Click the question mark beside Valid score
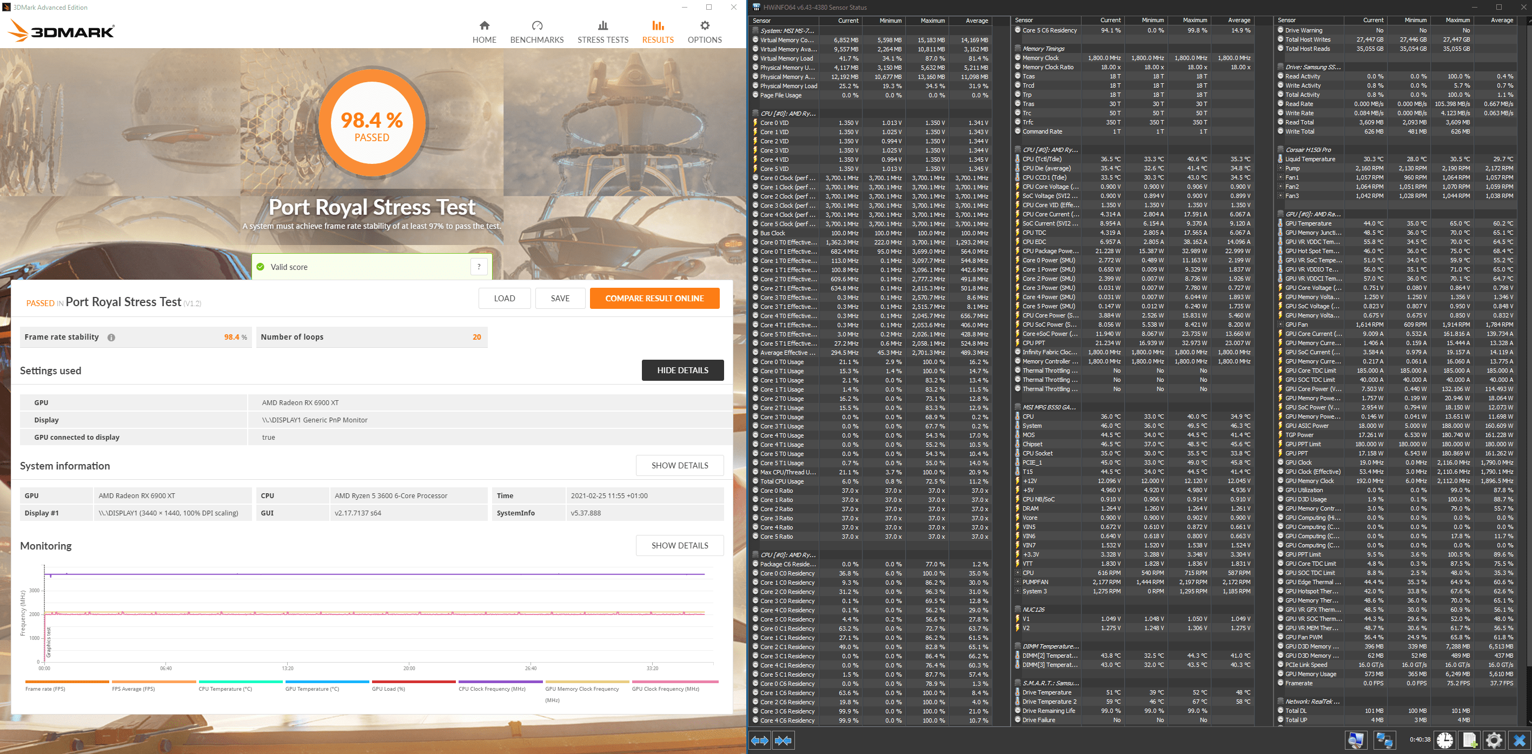The image size is (1532, 754). [x=479, y=267]
